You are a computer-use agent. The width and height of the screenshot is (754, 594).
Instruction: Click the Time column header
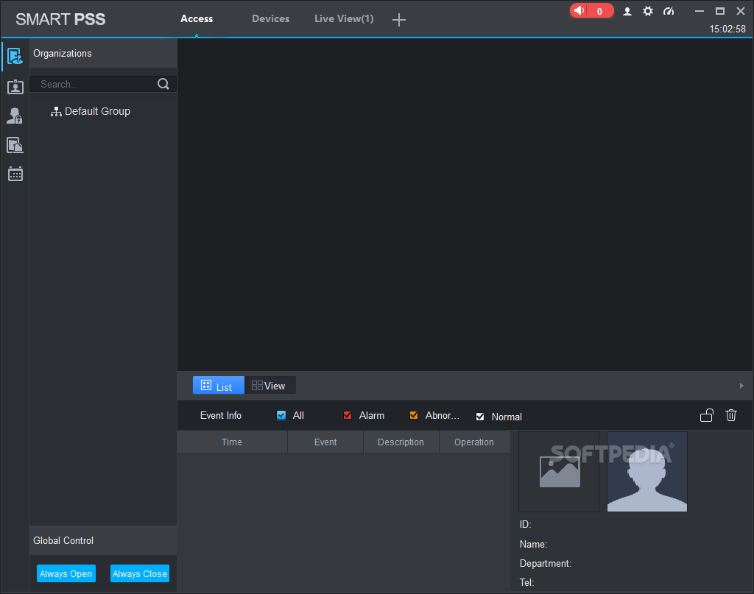(232, 442)
